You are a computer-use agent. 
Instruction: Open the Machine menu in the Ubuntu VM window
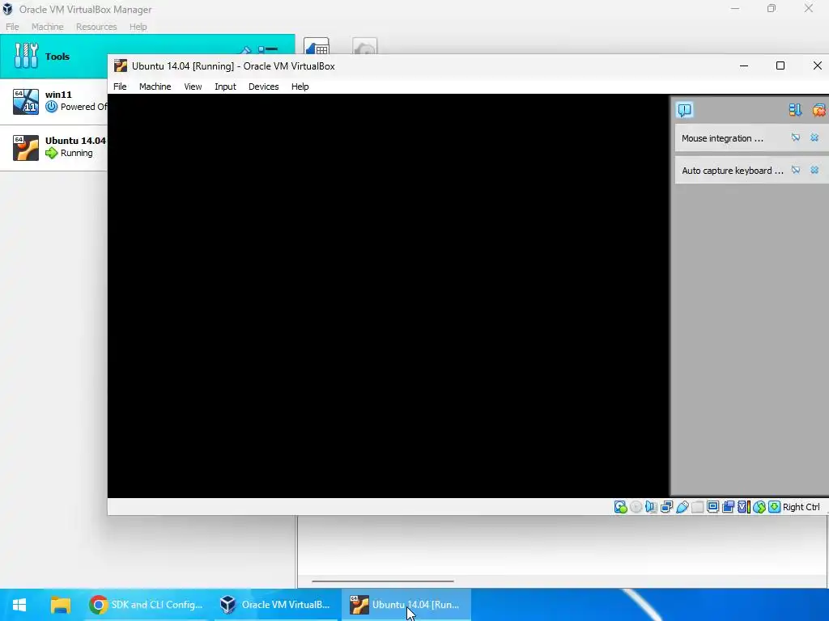[155, 87]
